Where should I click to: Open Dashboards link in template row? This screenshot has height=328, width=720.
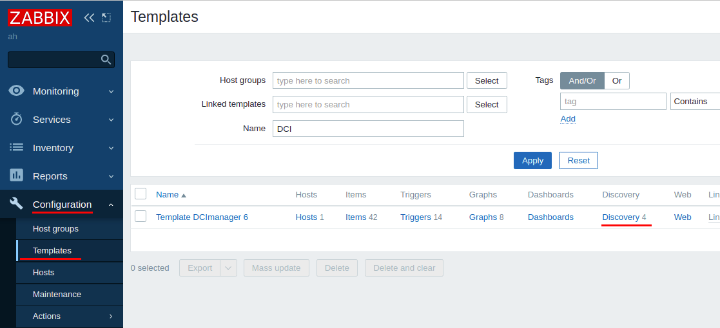pyautogui.click(x=550, y=217)
